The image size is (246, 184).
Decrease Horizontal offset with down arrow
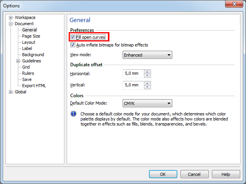pos(147,76)
